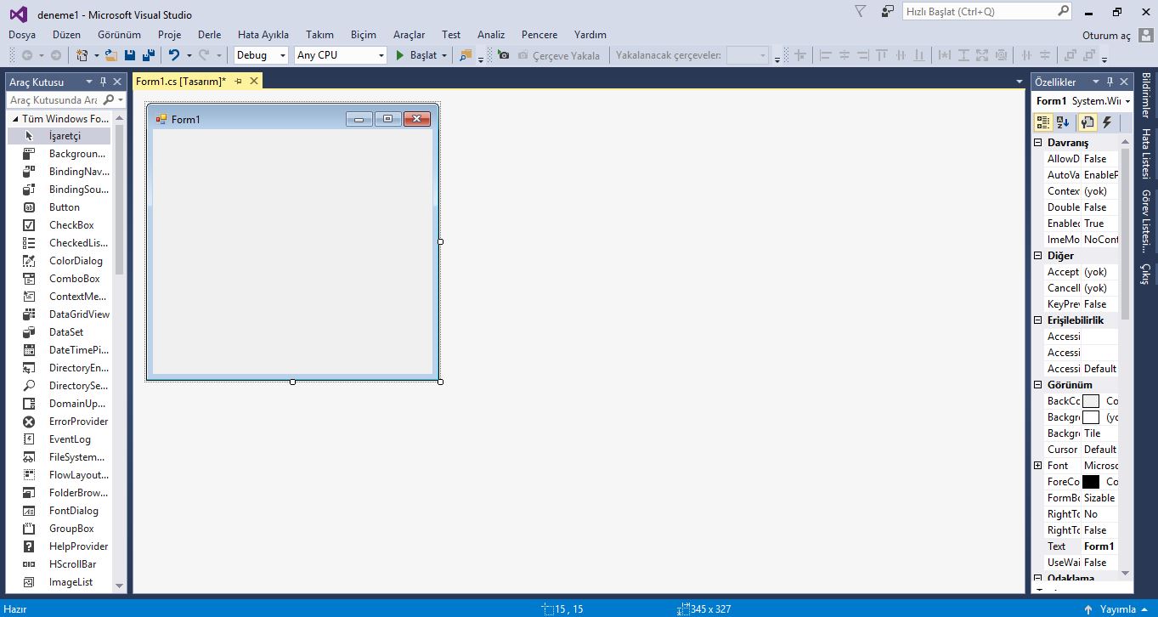Select the İşaretçi pointer tool
Viewport: 1158px width, 617px height.
pos(59,136)
